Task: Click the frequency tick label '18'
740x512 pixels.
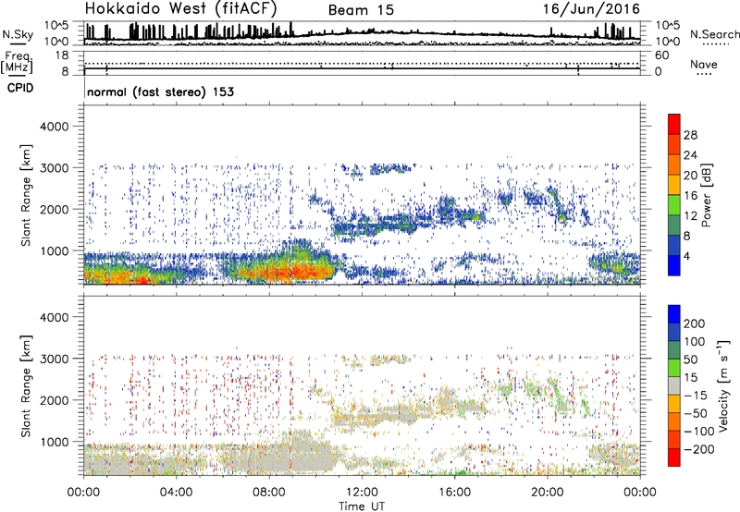Action: [x=62, y=55]
